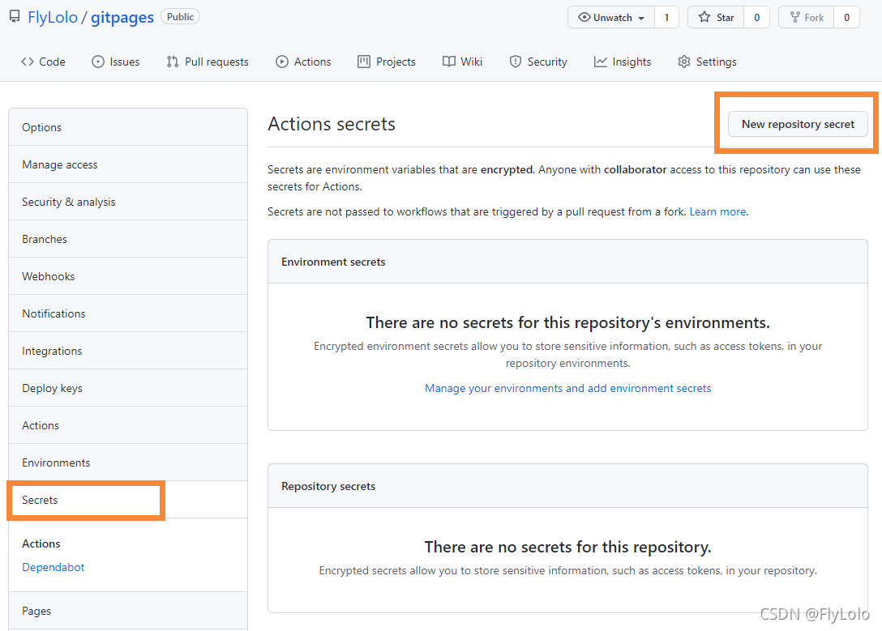Open Deploy keys settings
The width and height of the screenshot is (882, 631).
[x=128, y=388]
